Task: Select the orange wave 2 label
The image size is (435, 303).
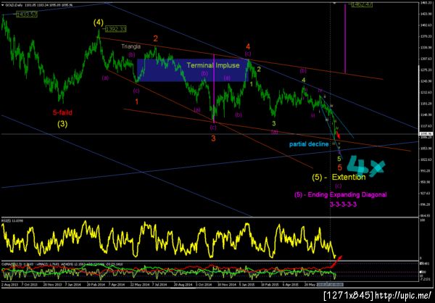Action: point(155,39)
